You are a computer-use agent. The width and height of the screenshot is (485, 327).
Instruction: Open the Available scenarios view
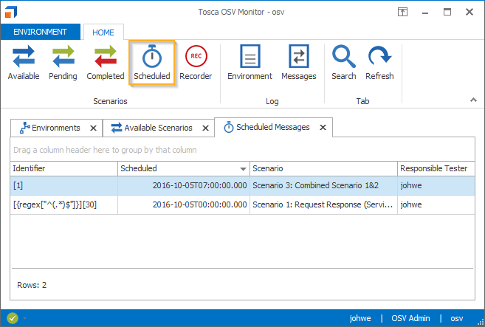click(24, 63)
